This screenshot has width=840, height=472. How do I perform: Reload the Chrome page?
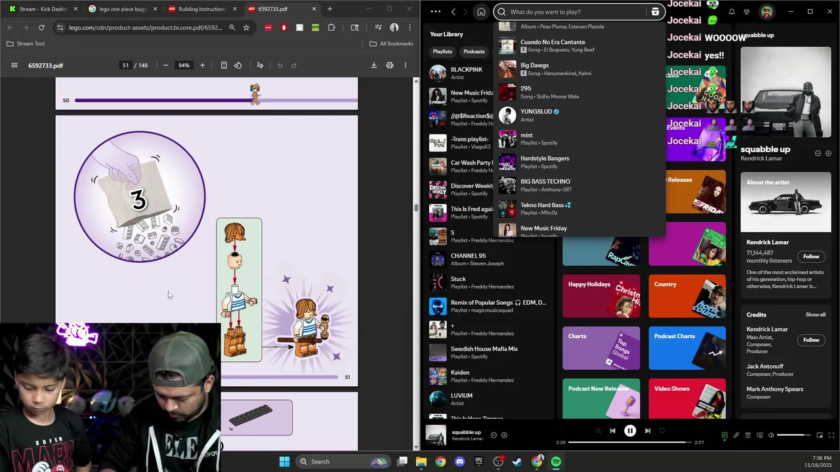tap(41, 28)
